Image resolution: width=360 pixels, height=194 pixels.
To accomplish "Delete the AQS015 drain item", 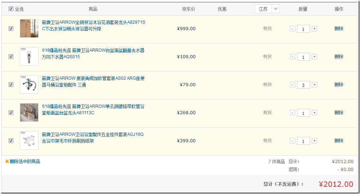I will click(x=339, y=56).
